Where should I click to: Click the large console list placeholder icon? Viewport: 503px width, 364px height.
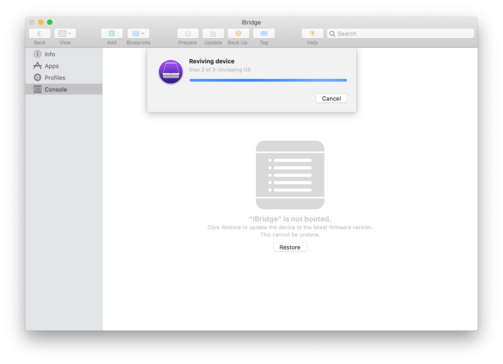tap(290, 175)
